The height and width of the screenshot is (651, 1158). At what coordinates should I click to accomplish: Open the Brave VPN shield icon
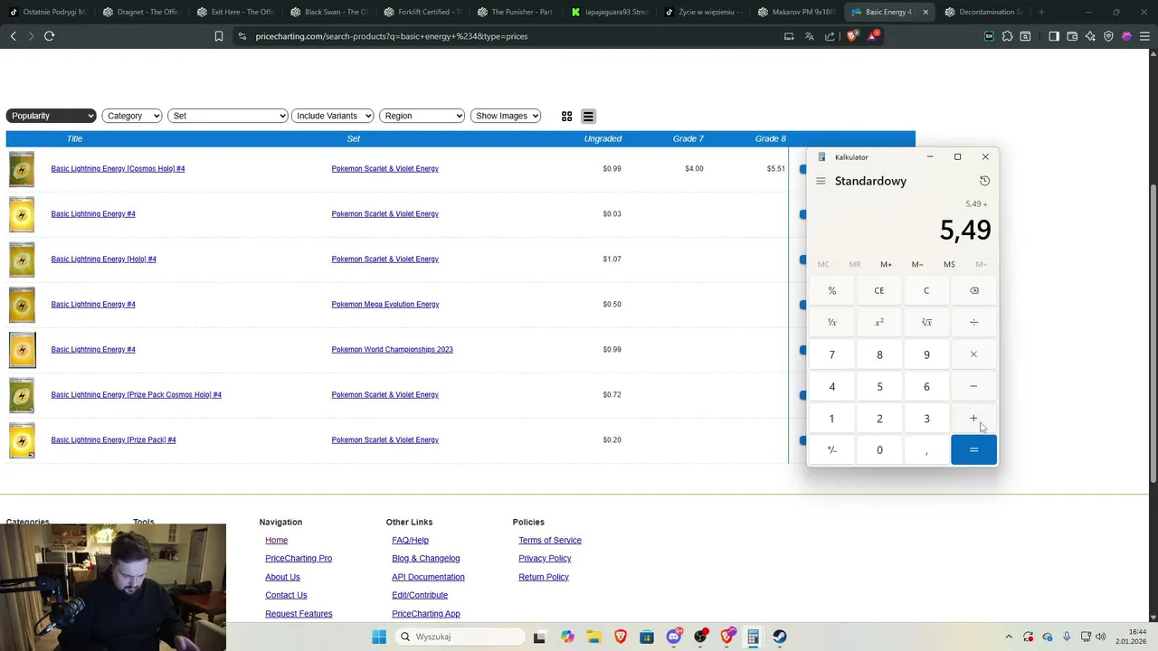(1108, 36)
